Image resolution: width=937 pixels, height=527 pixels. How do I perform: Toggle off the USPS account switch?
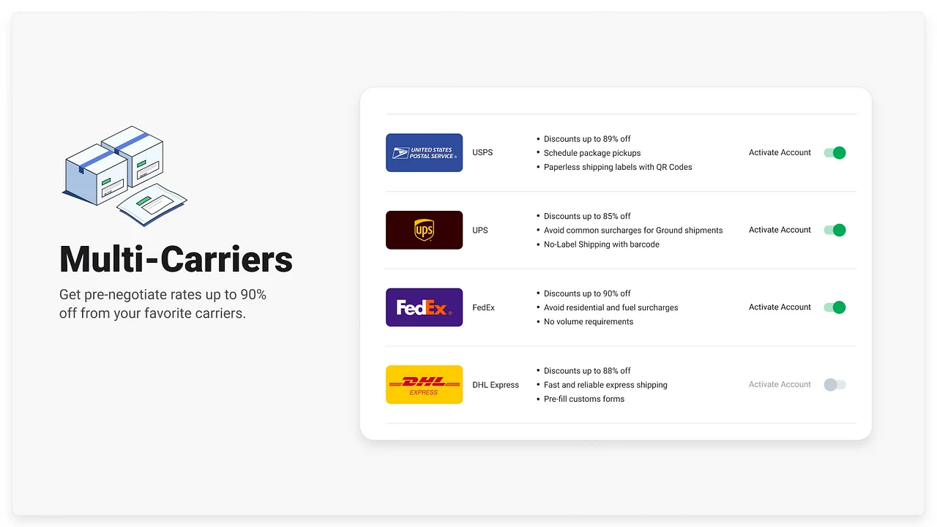coord(835,153)
